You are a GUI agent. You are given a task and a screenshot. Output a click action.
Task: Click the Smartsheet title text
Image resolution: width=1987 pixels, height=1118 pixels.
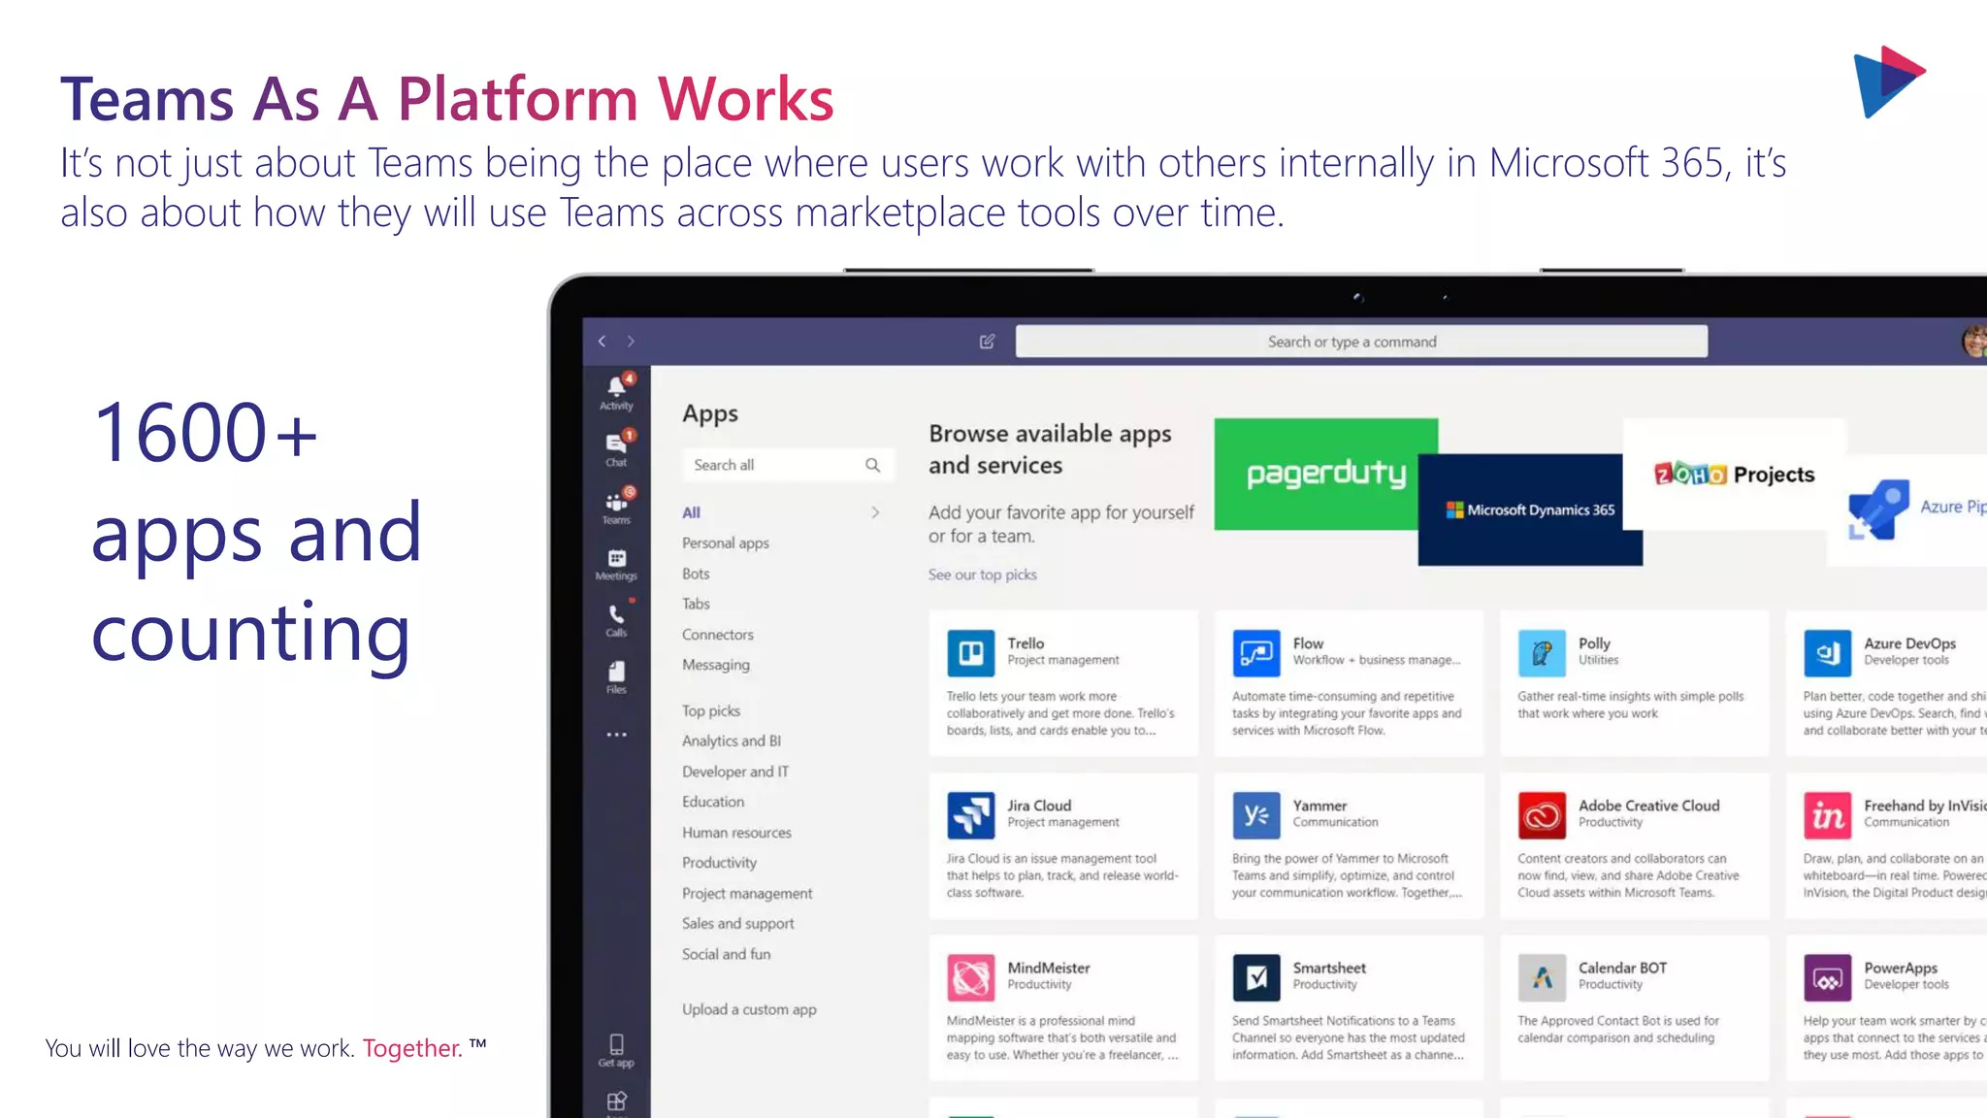[x=1329, y=968]
